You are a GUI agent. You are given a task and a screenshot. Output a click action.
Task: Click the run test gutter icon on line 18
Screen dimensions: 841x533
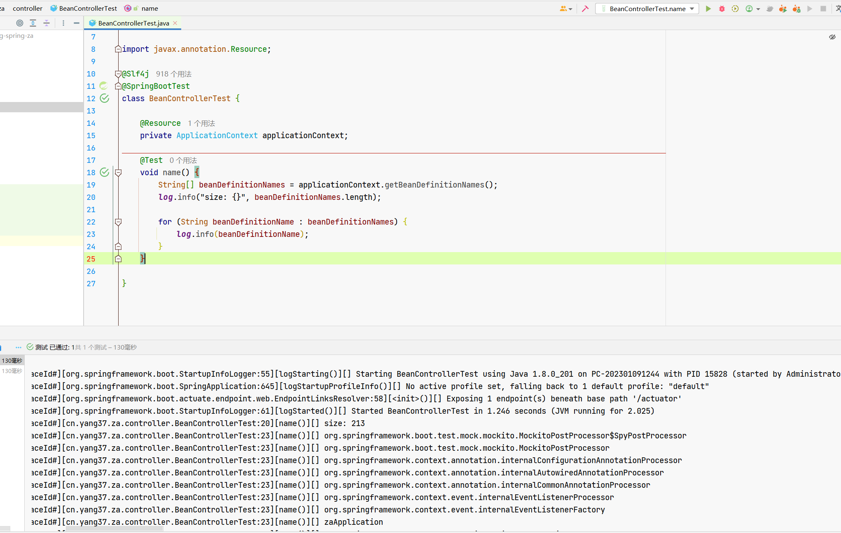[x=105, y=172]
